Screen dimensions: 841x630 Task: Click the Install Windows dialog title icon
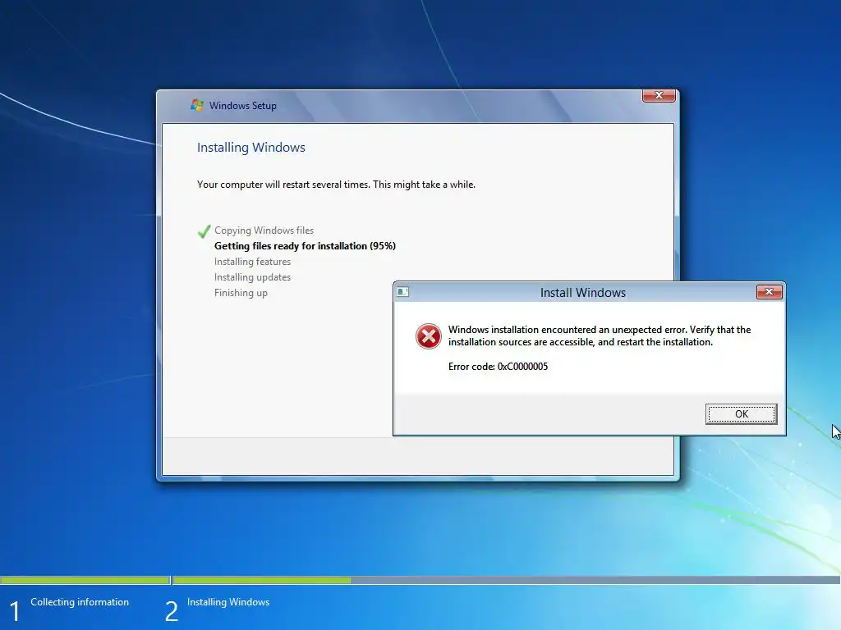[x=402, y=292]
